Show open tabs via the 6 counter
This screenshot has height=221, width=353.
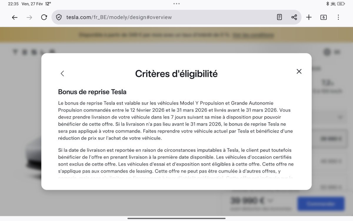coord(324,17)
